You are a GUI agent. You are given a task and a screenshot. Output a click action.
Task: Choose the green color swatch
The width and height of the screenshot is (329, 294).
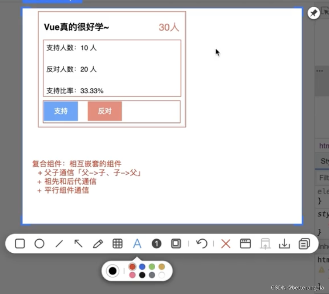pyautogui.click(x=152, y=267)
